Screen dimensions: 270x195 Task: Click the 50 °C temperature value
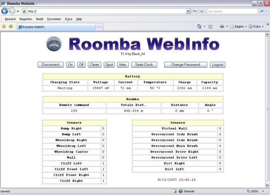coord(155,88)
